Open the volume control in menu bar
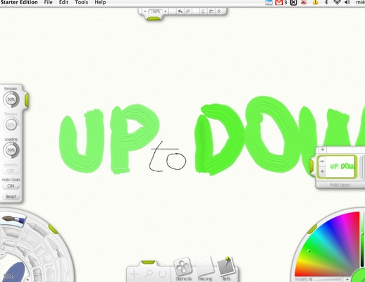The height and width of the screenshot is (282, 365). click(347, 2)
